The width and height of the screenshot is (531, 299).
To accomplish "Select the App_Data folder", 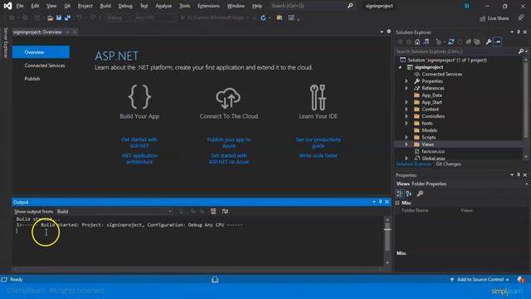I will click(431, 96).
